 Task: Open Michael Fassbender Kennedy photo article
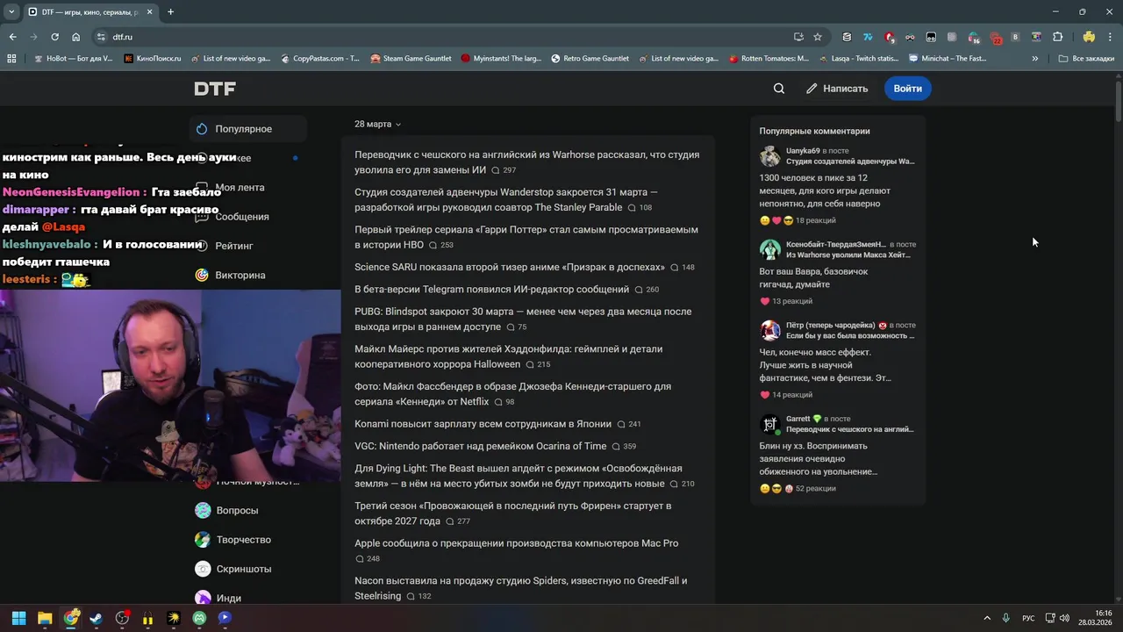point(512,394)
